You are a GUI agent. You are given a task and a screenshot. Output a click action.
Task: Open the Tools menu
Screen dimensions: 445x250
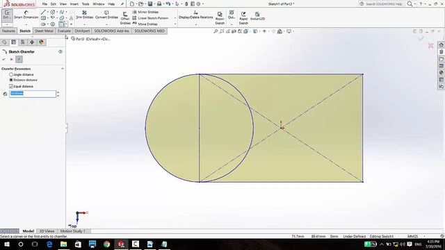(x=86, y=4)
